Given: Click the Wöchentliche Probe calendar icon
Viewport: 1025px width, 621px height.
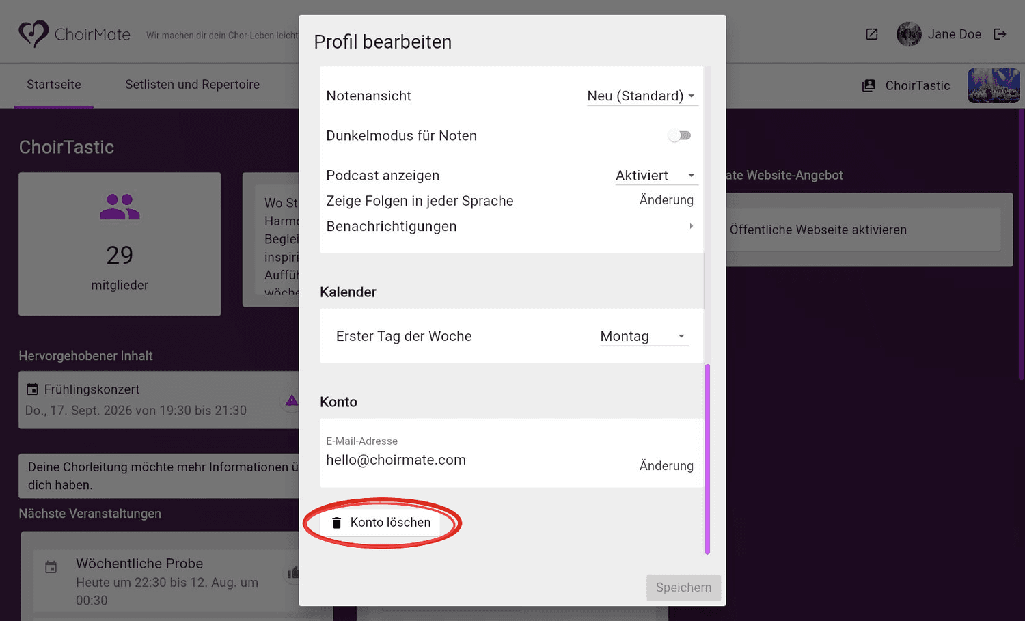Looking at the screenshot, I should tap(51, 567).
